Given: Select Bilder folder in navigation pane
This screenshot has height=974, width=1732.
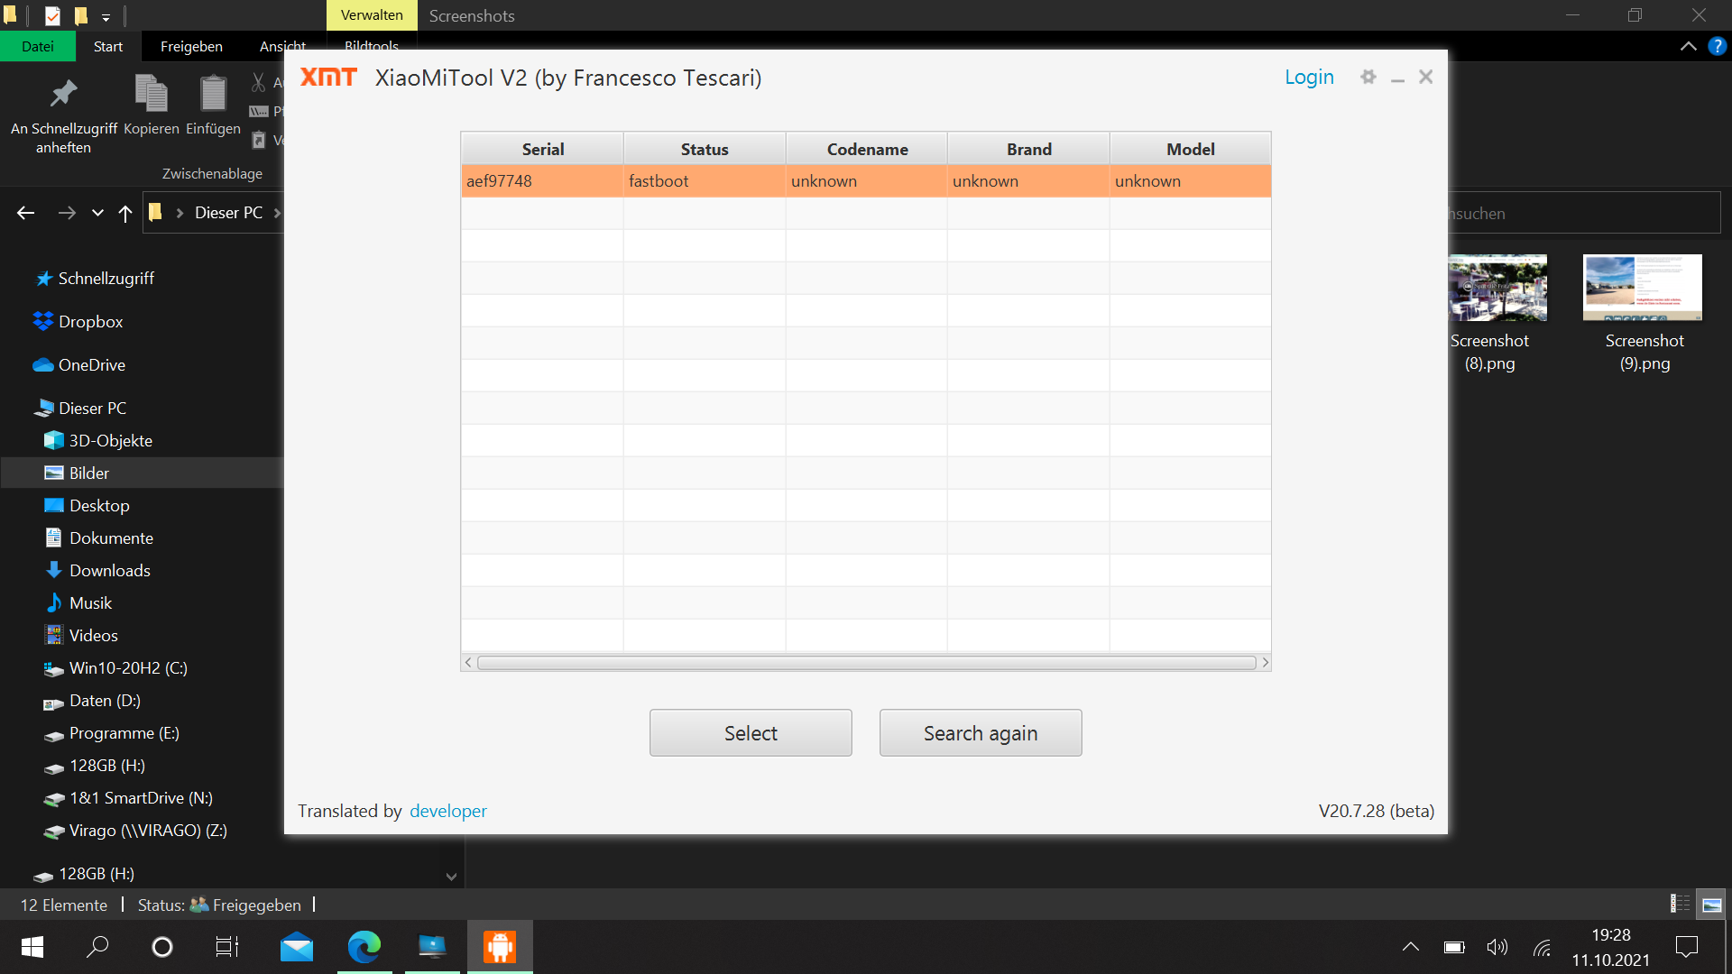Looking at the screenshot, I should tap(88, 473).
